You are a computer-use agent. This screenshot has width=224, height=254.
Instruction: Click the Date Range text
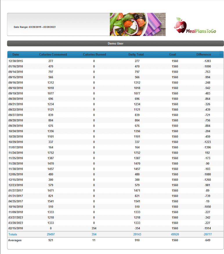[x=35, y=27]
